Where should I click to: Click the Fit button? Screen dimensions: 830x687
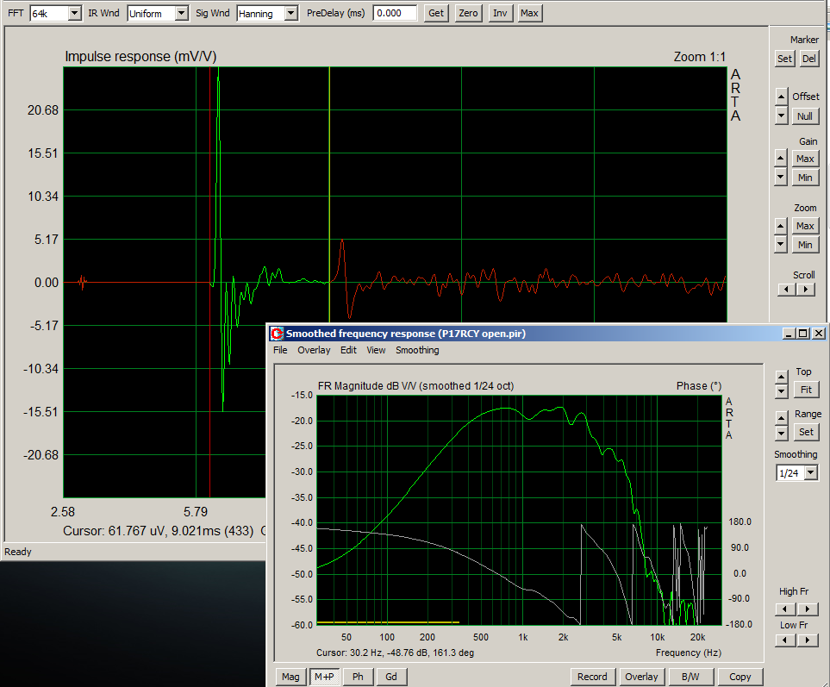(x=806, y=390)
